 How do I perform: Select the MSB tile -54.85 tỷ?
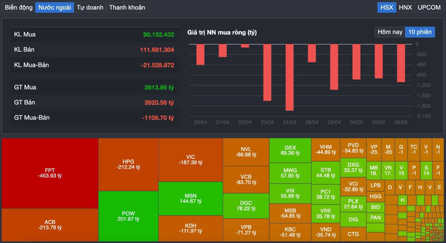pos(290,213)
